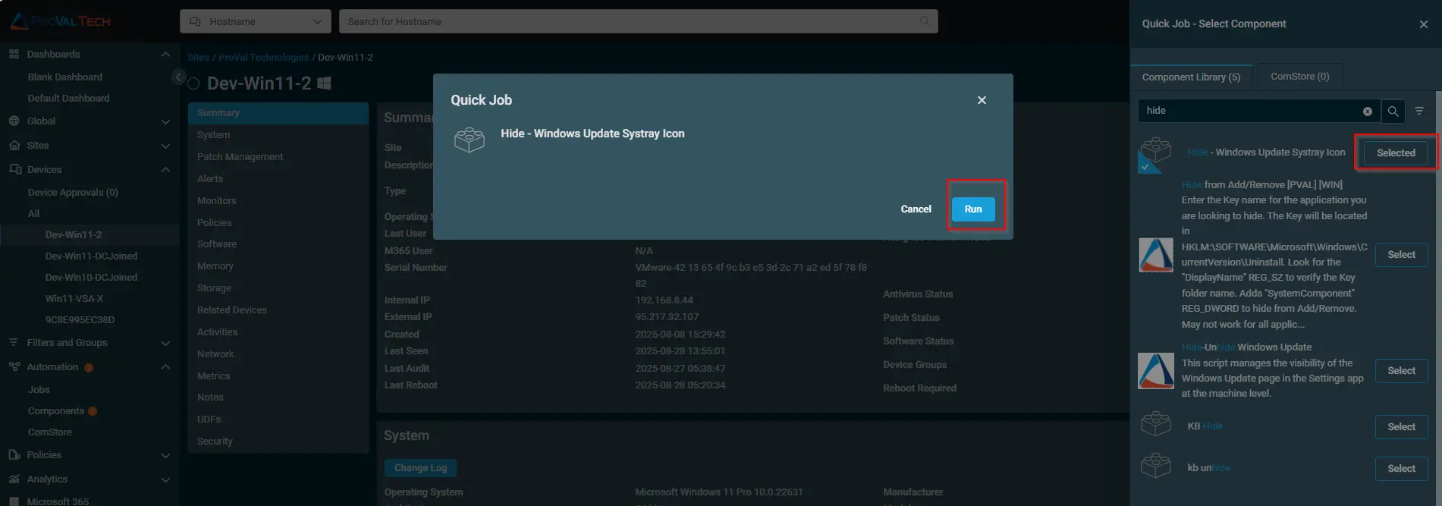The image size is (1442, 506).
Task: Click the Windows logo beside Dev-Win11-2
Action: (x=324, y=83)
